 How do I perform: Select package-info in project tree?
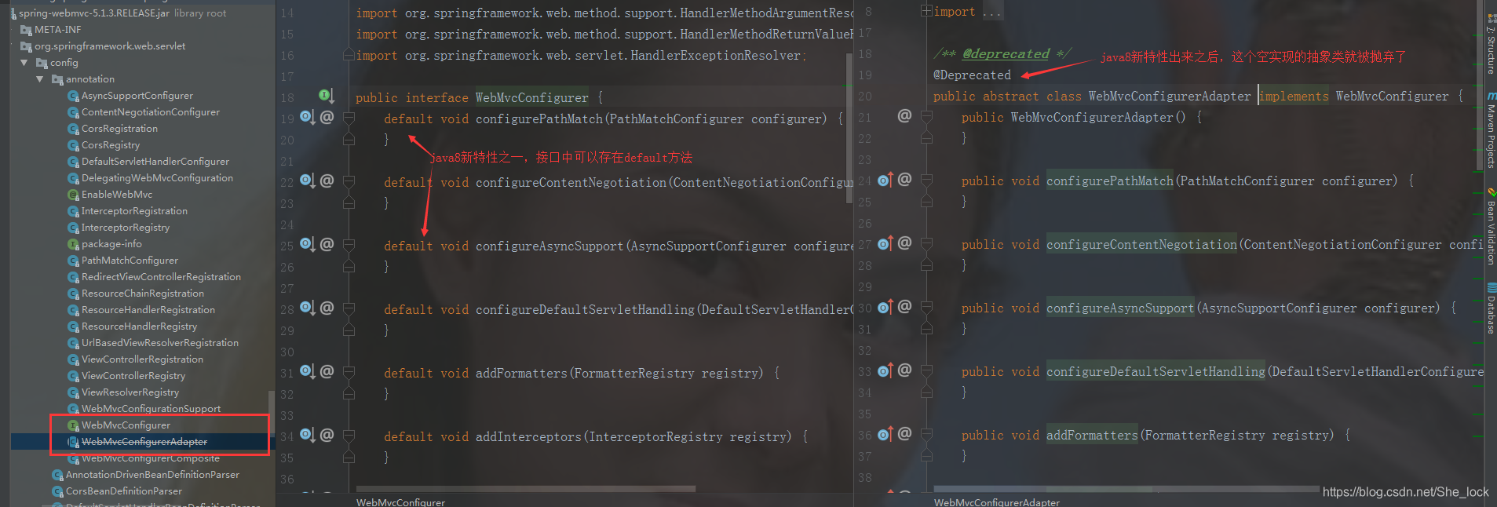(x=111, y=243)
